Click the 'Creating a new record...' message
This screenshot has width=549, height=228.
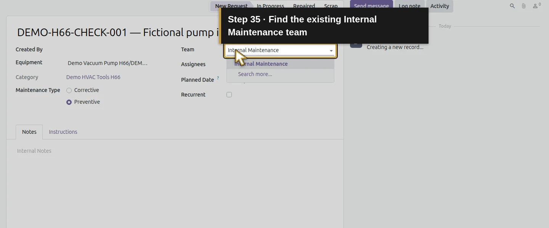pyautogui.click(x=395, y=47)
